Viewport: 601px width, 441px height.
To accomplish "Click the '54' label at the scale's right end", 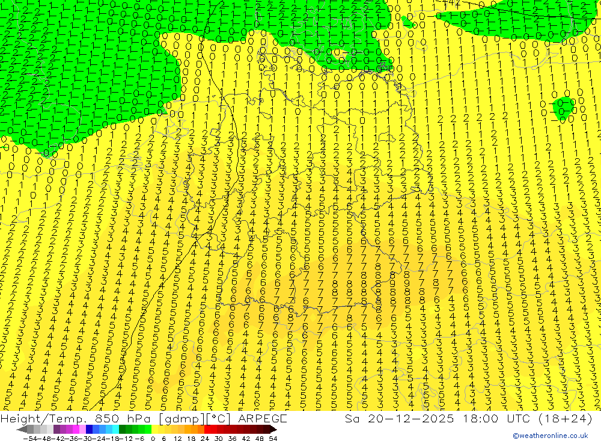I will [273, 439].
